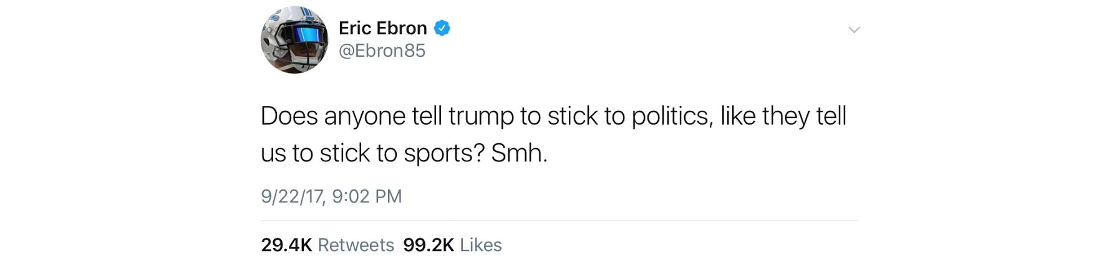The image size is (1119, 266).
Task: Click the 9:02 PM time text
Action: 367,196
